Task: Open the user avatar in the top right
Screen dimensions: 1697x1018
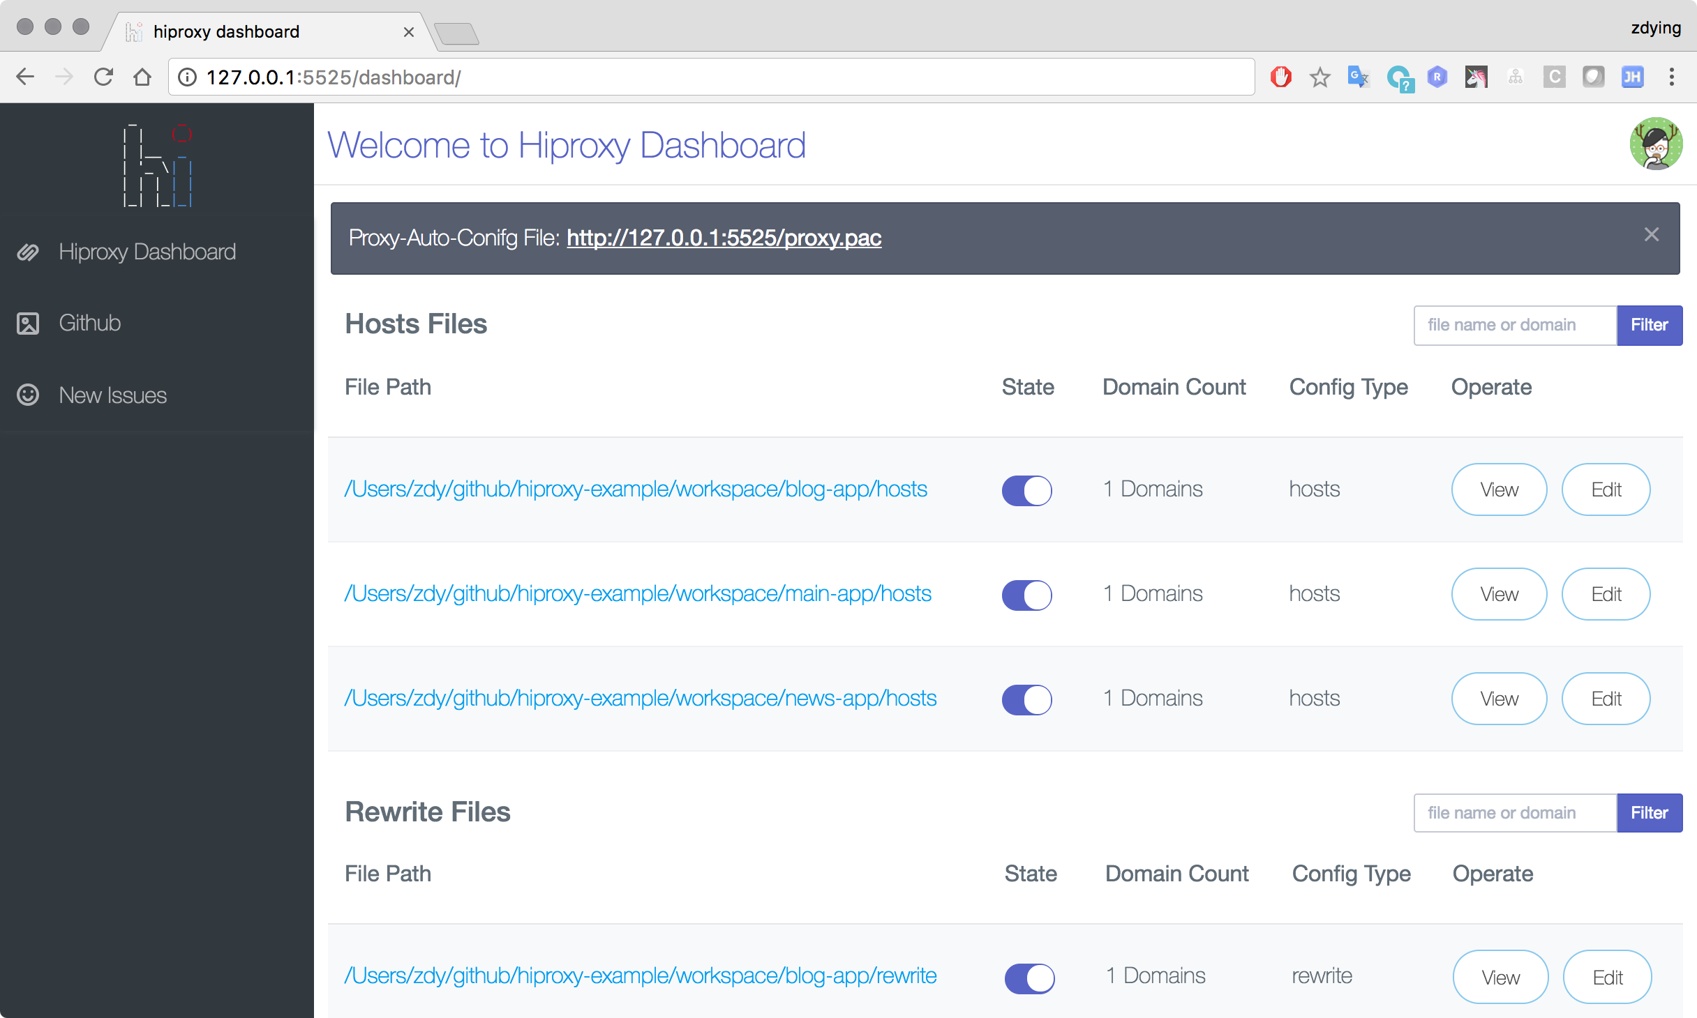Action: point(1657,144)
